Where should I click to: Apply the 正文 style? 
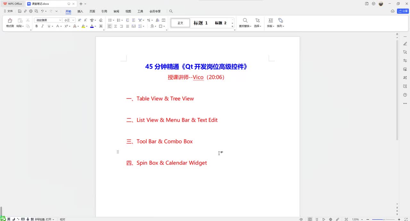pyautogui.click(x=180, y=23)
